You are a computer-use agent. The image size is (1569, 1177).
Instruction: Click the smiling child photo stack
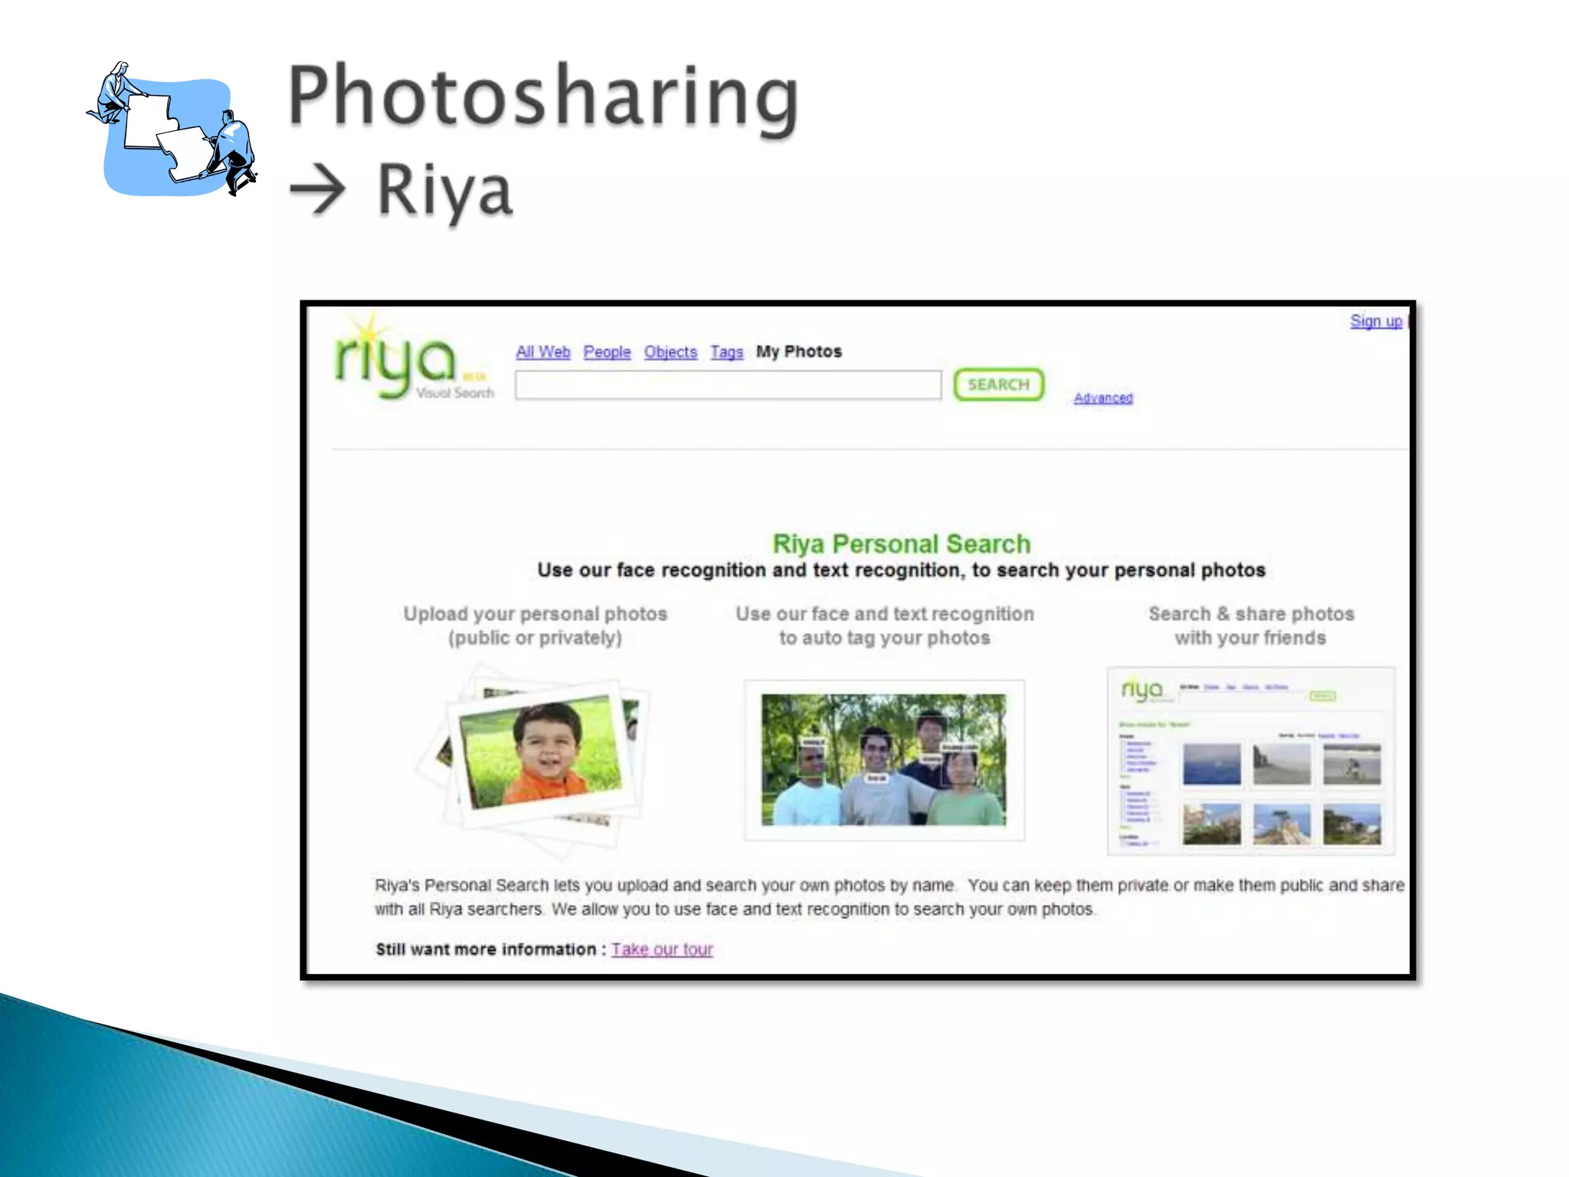coord(540,755)
